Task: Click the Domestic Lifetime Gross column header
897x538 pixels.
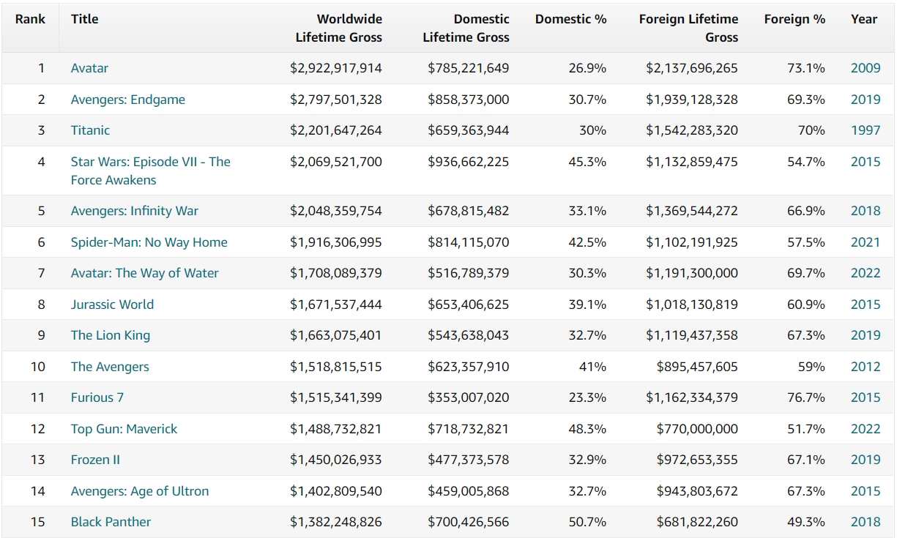Action: coord(466,28)
